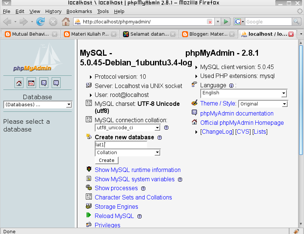Viewport: 304px width, 234px height.
Task: Switch to Materi Kuliah P... tab
Action: coord(89,34)
